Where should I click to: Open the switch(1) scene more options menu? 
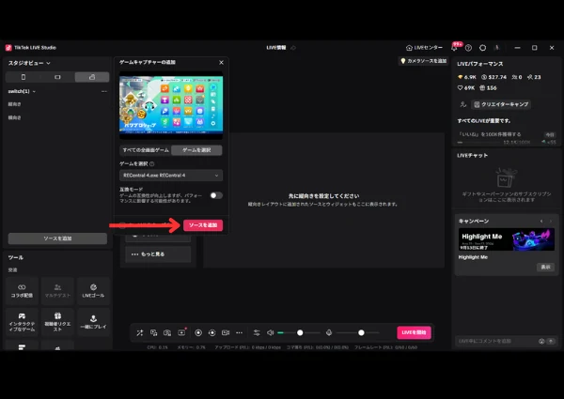[104, 92]
